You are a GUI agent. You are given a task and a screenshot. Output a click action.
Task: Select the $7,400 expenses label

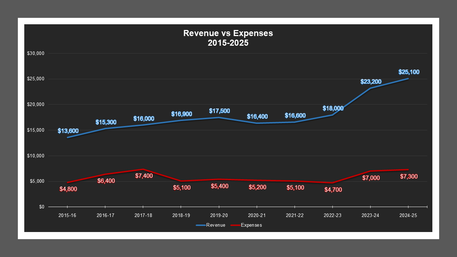[143, 176]
